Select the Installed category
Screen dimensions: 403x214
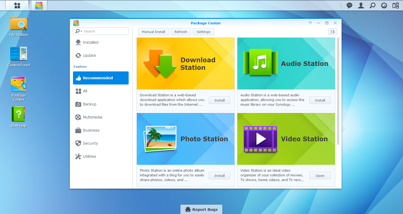[x=91, y=42]
